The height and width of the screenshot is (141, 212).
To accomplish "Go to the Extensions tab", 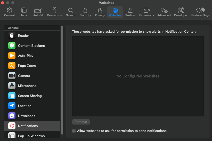I will point(146,12).
